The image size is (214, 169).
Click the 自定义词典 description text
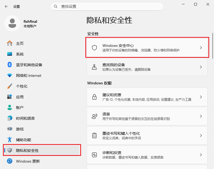[x=122, y=138]
